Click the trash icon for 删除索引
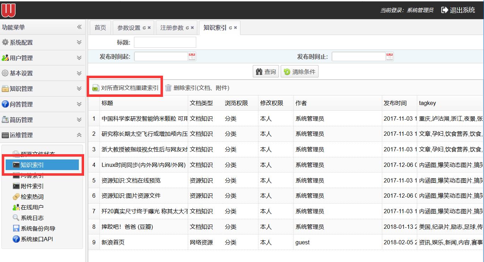Viewport: 484px width, 262px height. point(168,88)
